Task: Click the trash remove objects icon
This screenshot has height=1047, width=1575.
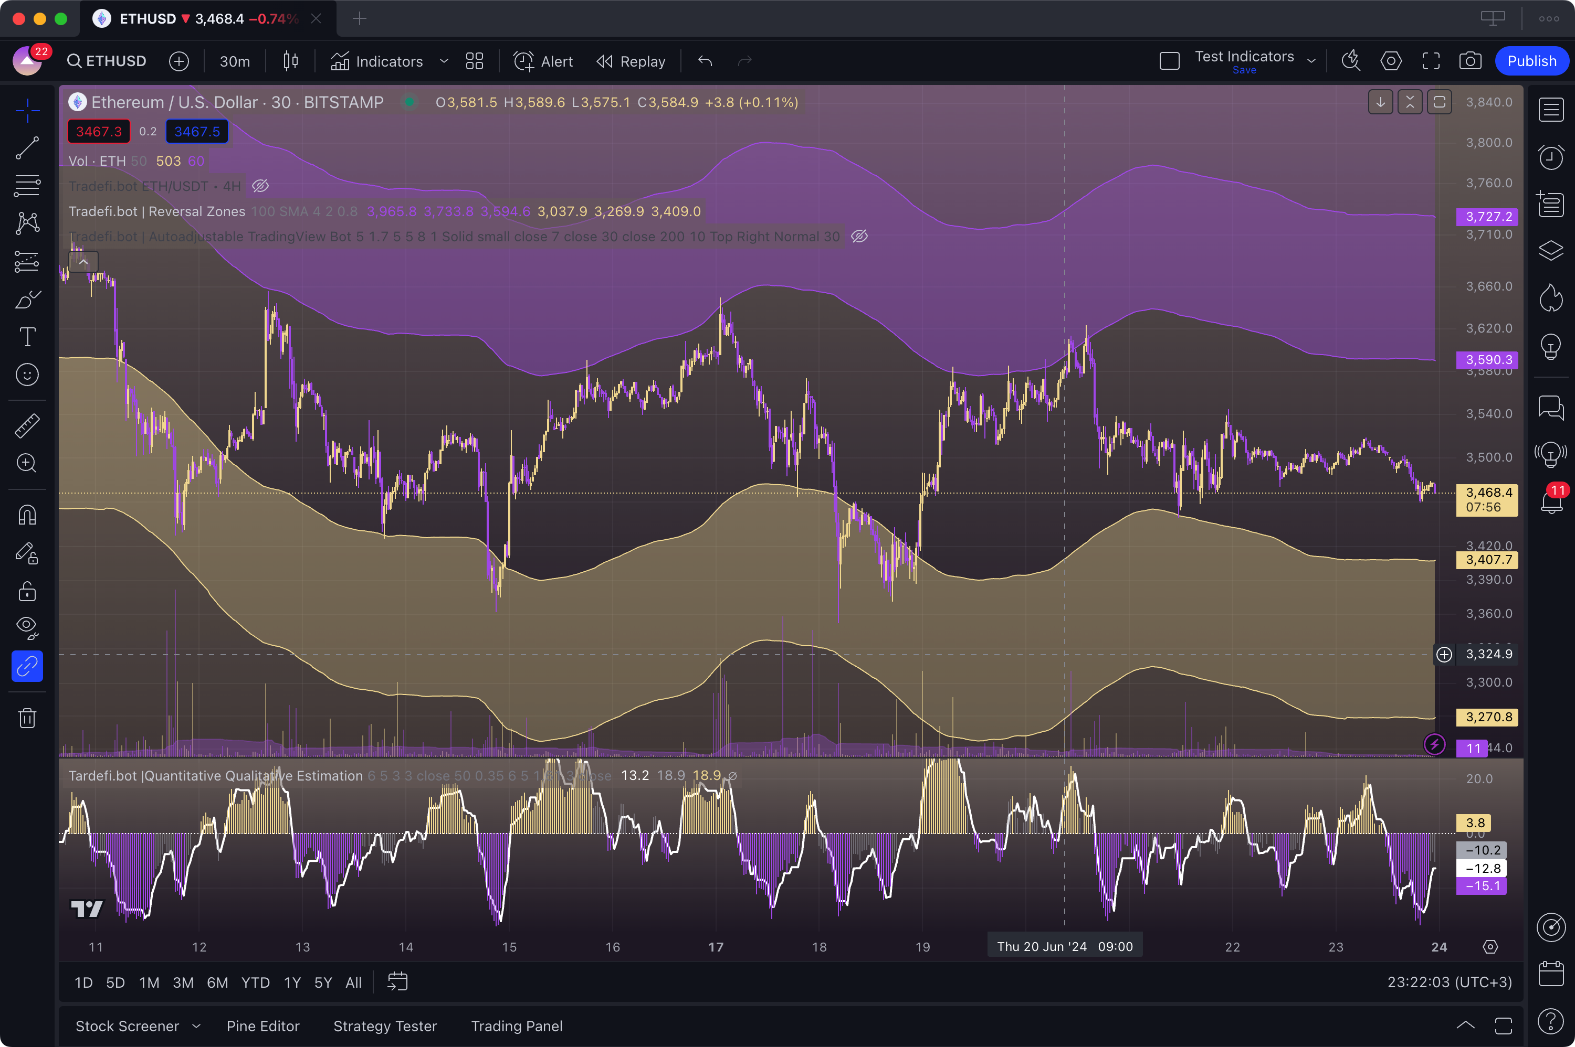Action: [x=27, y=719]
